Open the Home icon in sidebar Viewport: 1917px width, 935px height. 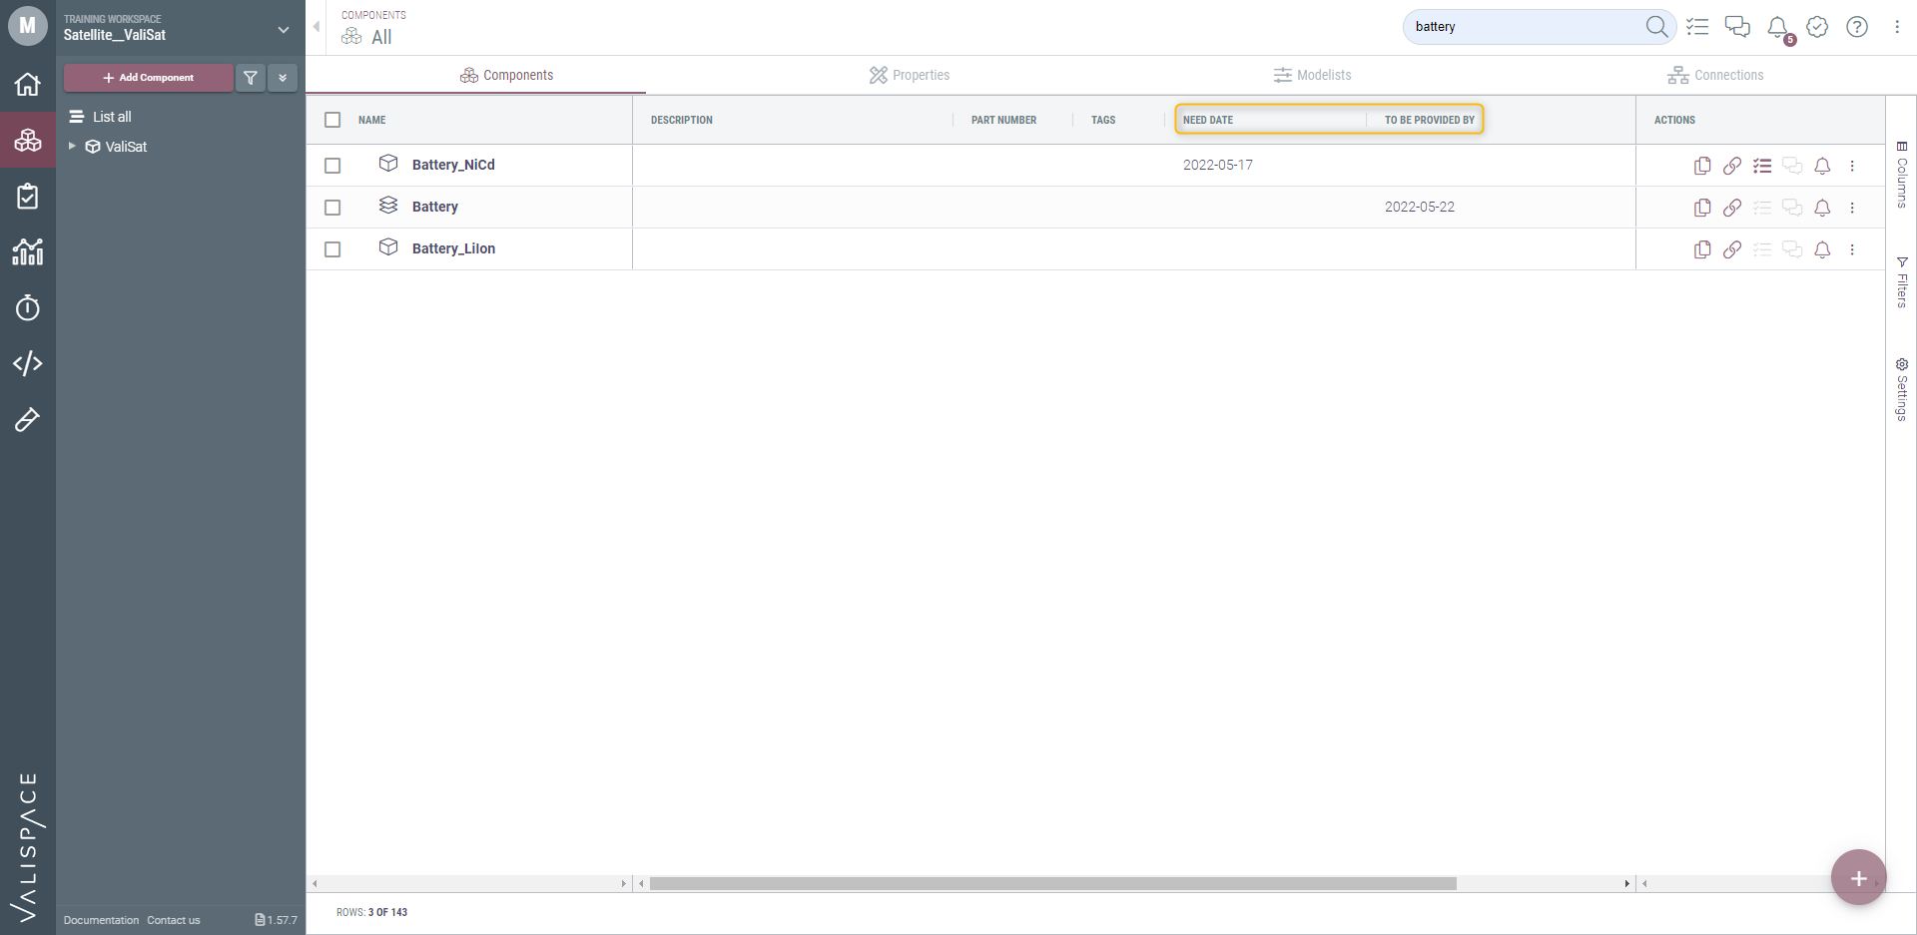(28, 84)
